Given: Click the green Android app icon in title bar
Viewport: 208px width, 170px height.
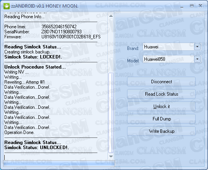Looking at the screenshot, I should click(x=7, y=6).
